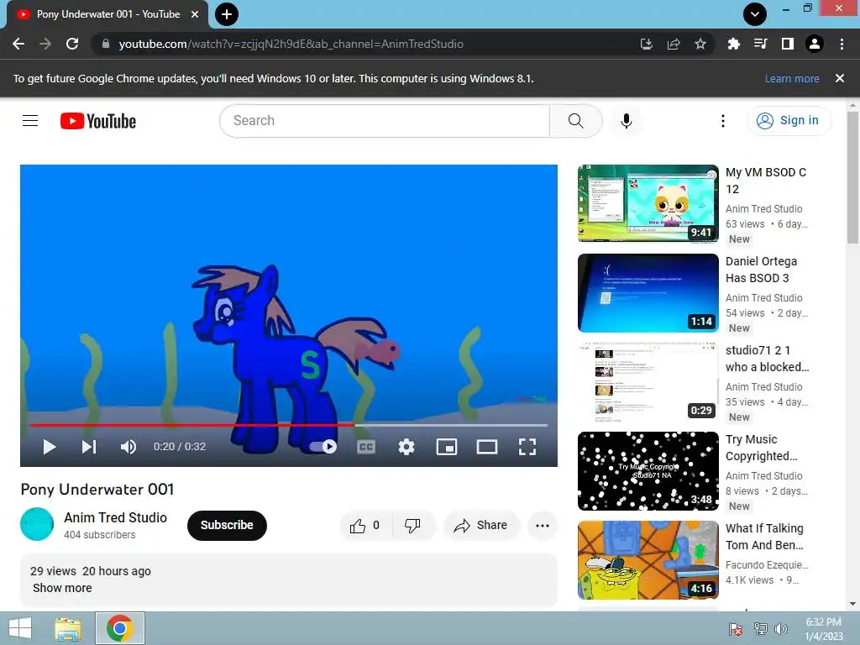
Task: Open Chrome three-dot menu
Action: [x=842, y=44]
